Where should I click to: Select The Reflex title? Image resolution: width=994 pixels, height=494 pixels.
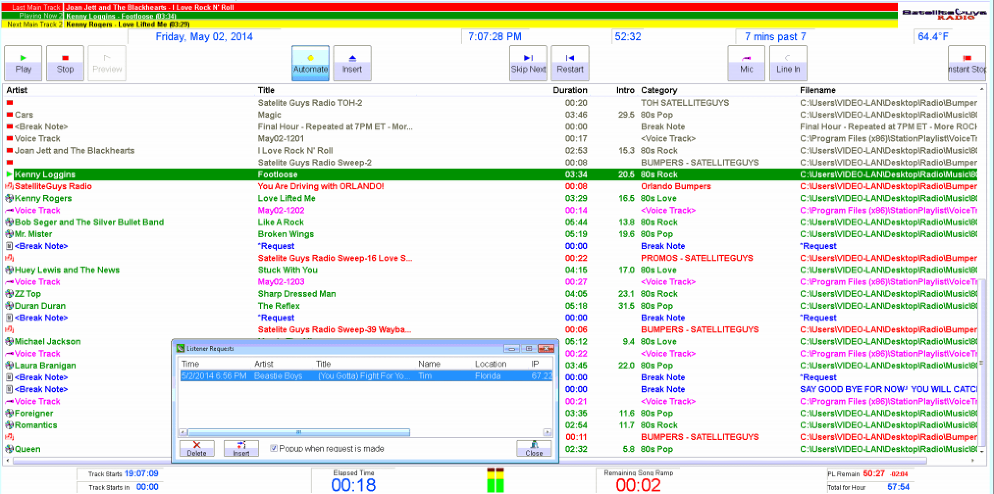tap(279, 306)
